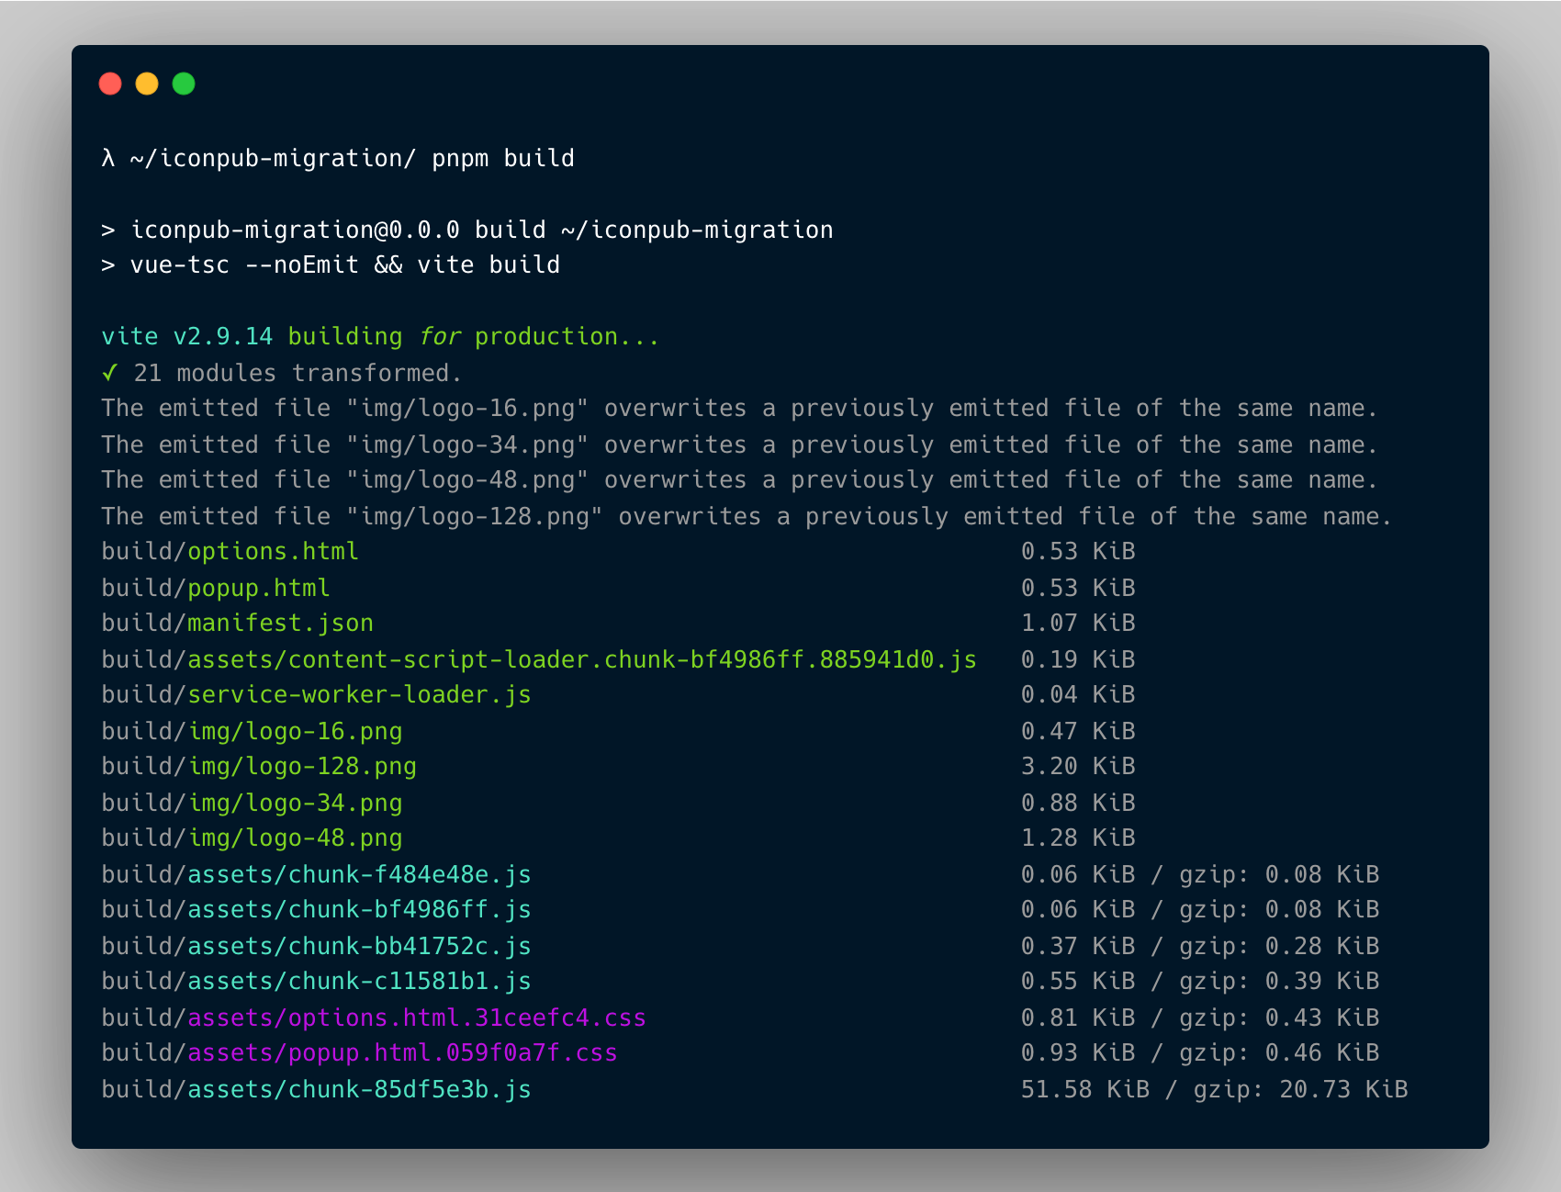
Task: Click the '51.58 KiB / gzip: 20.73 KiB' size
Action: tap(1214, 1089)
